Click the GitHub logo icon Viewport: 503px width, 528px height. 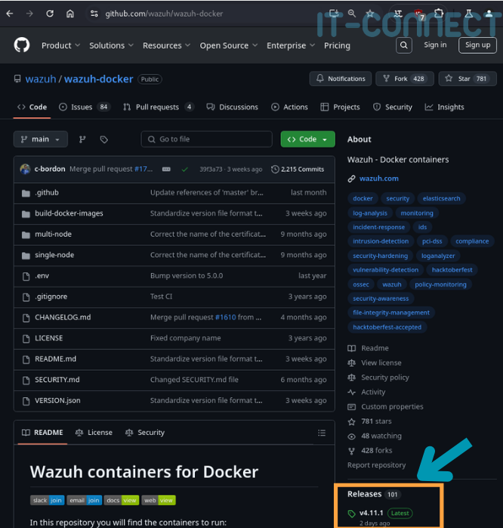(22, 45)
